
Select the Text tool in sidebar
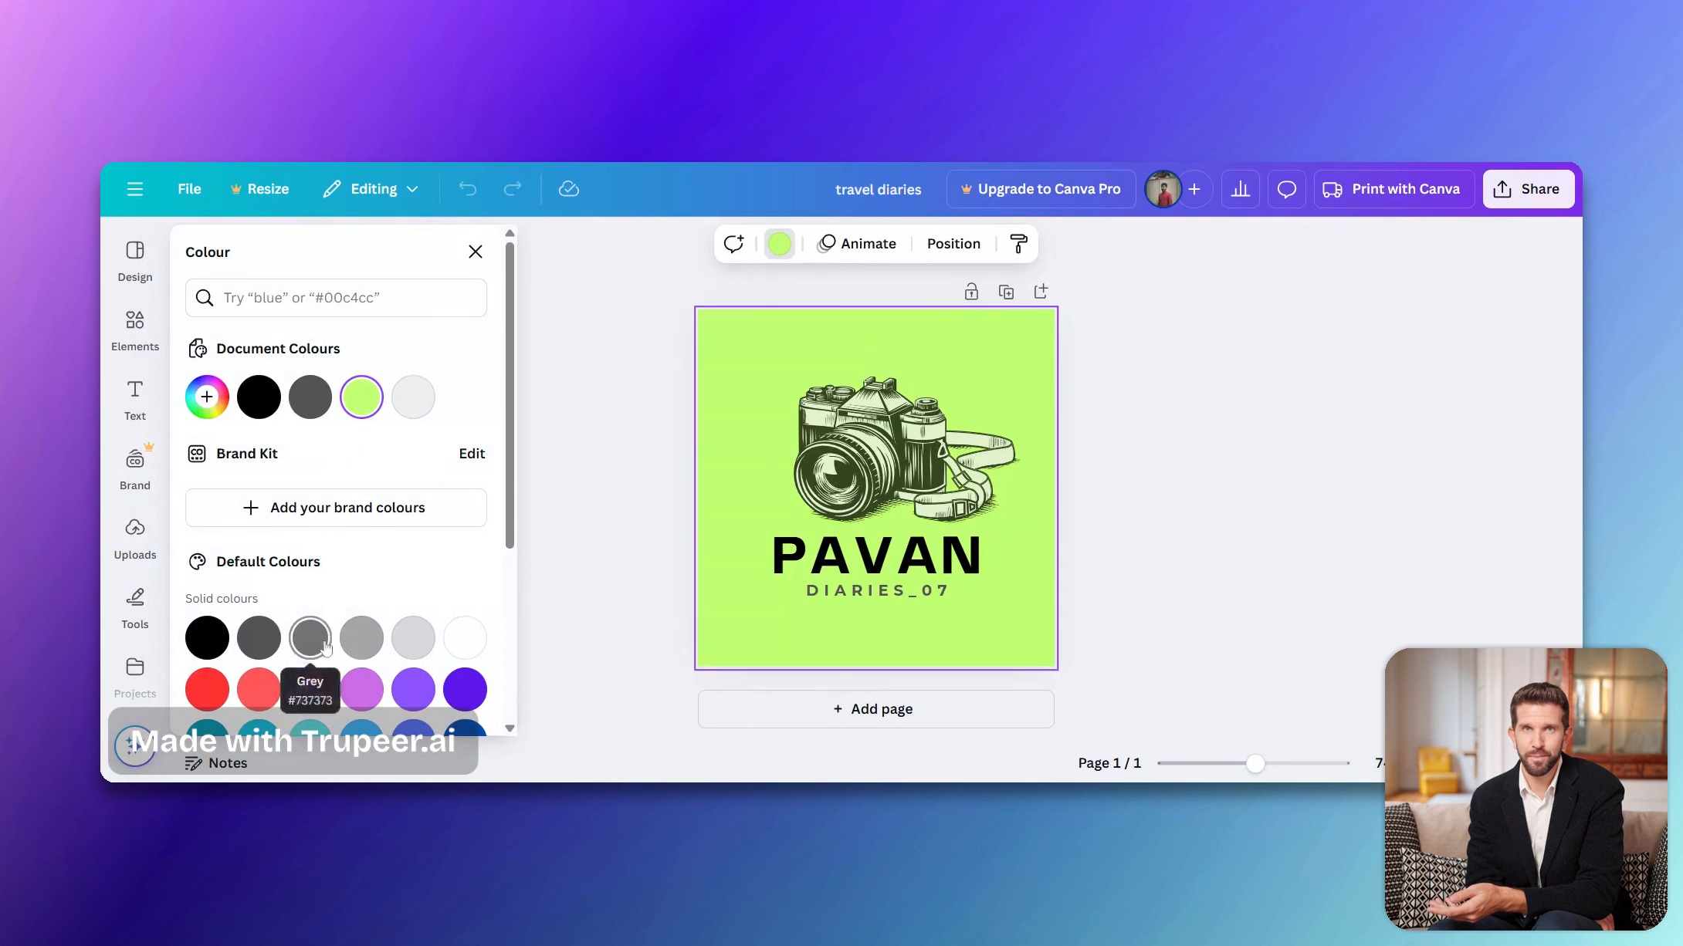[134, 399]
